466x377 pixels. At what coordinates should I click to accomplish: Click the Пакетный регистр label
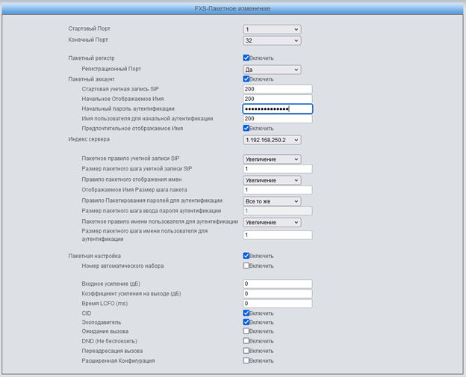[x=91, y=58]
